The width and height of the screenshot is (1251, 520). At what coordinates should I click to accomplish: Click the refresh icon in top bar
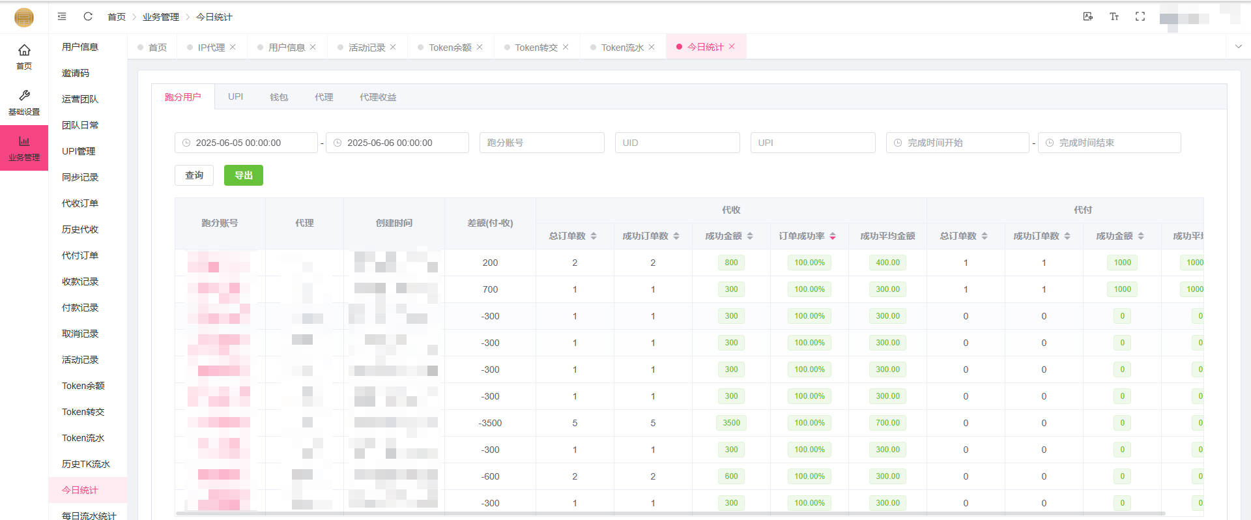pyautogui.click(x=88, y=16)
